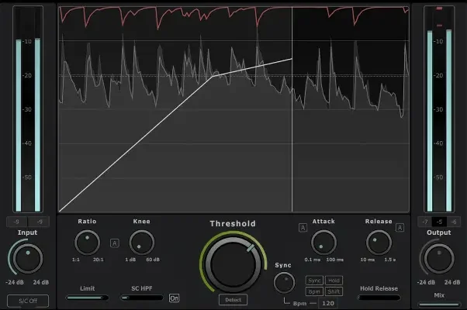
Task: Enable the auto 'A' button right of Release
Action: click(400, 227)
